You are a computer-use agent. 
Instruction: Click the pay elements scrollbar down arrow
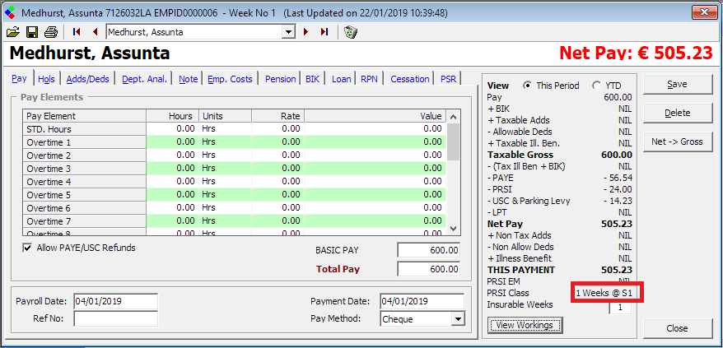(453, 228)
